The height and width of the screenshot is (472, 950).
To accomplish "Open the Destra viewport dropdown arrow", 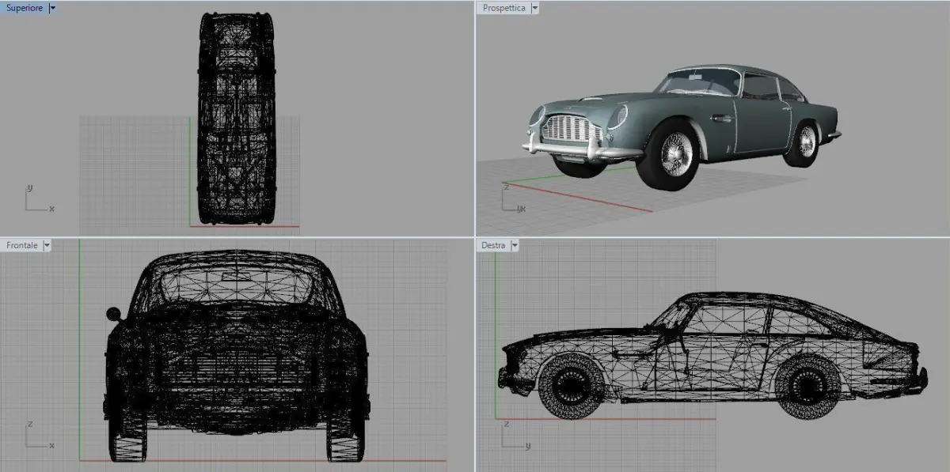I will point(515,246).
